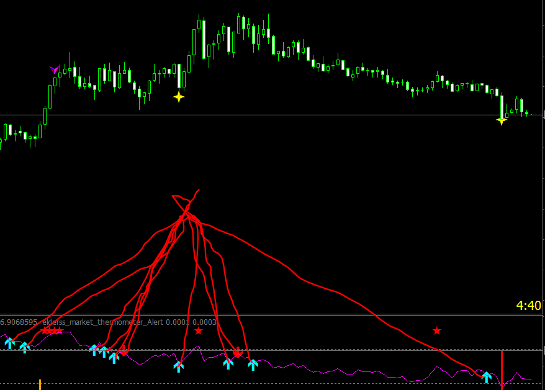Click the red down arrow beside the three cyan arrows

[x=122, y=351]
